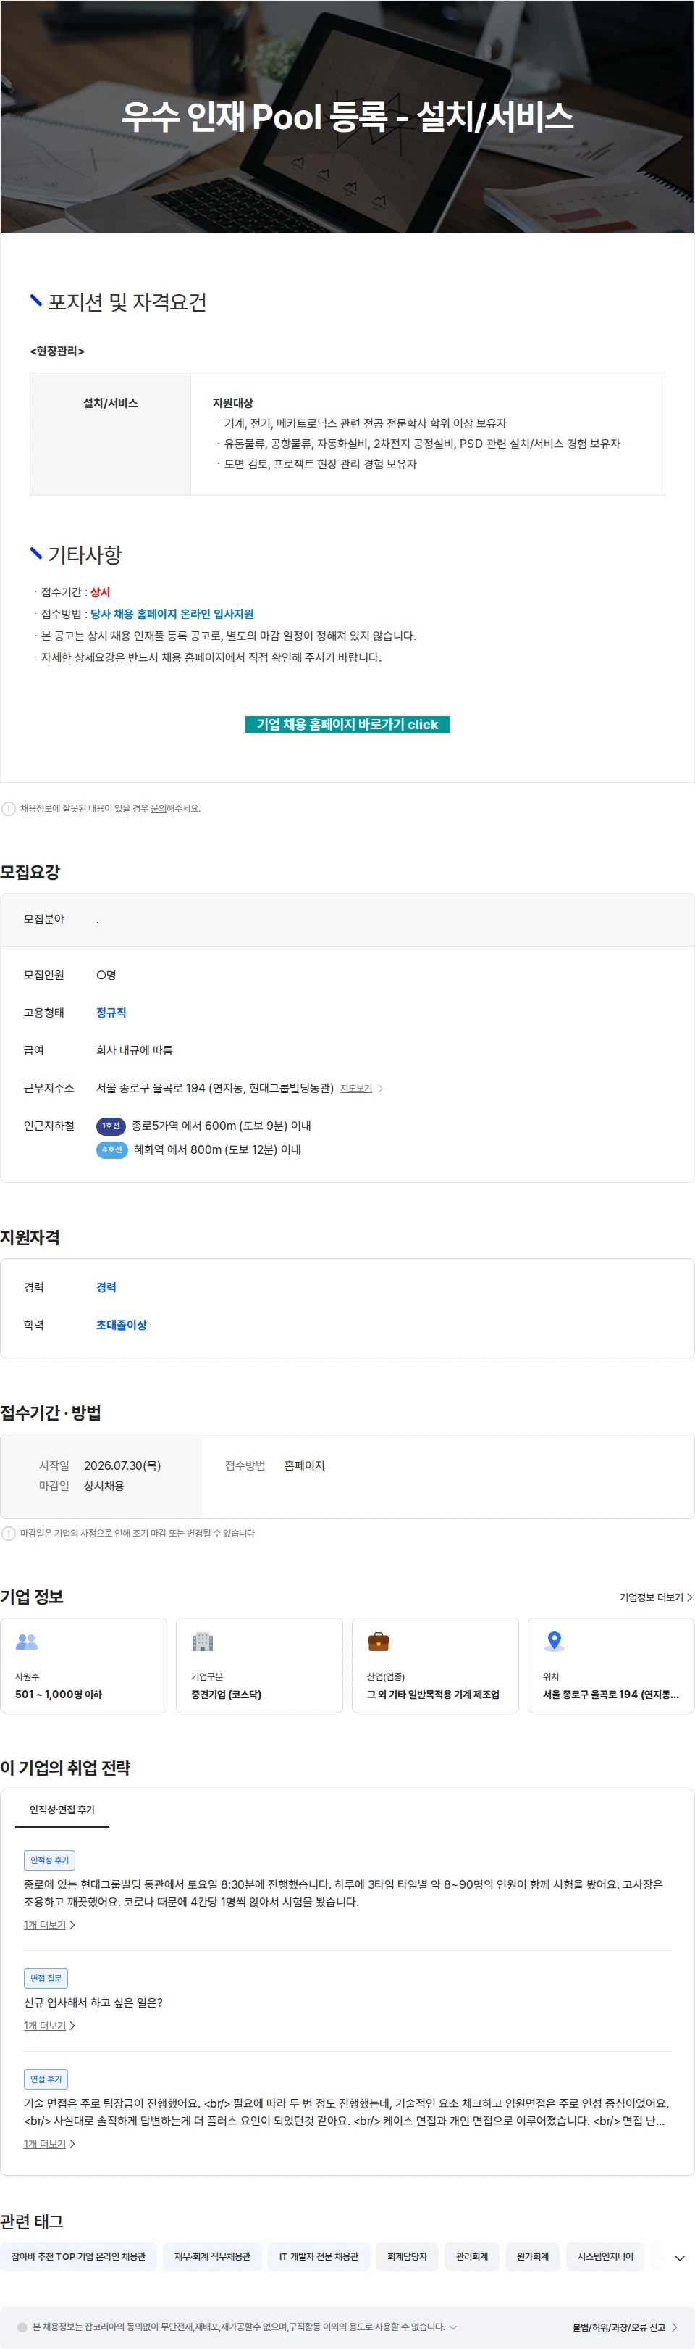Click the gray circle icon beside 본 채용정보는 잡코리아의
Screen dimensions: 695x2349
coord(22,2327)
